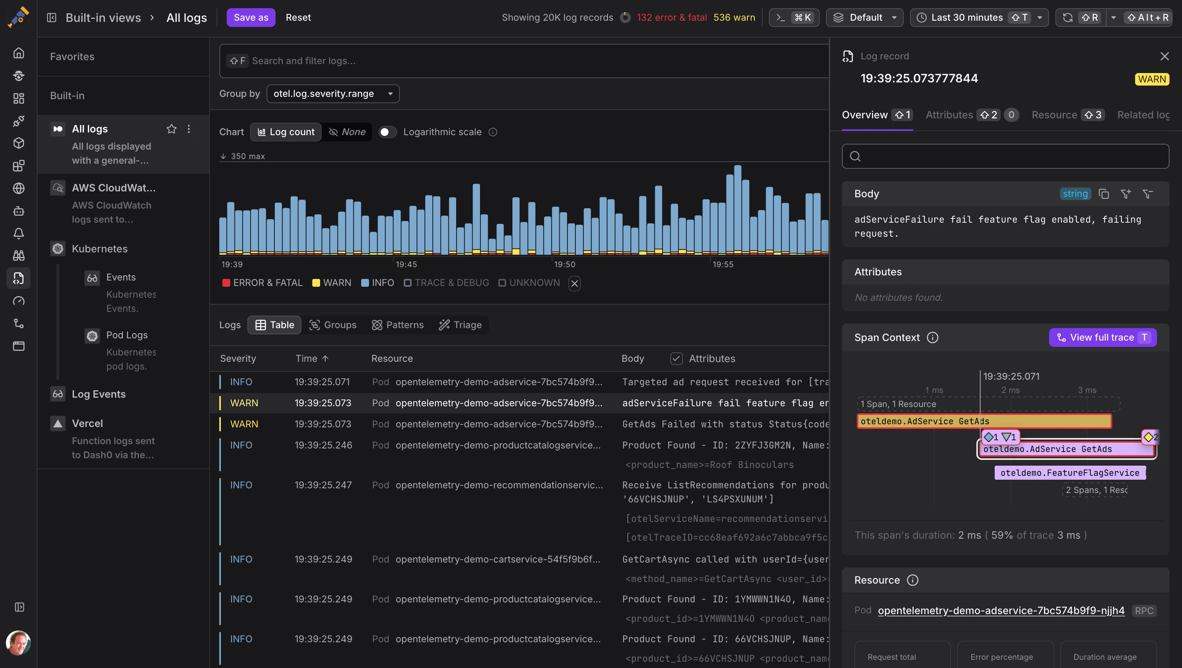Click the Save as button

point(251,18)
